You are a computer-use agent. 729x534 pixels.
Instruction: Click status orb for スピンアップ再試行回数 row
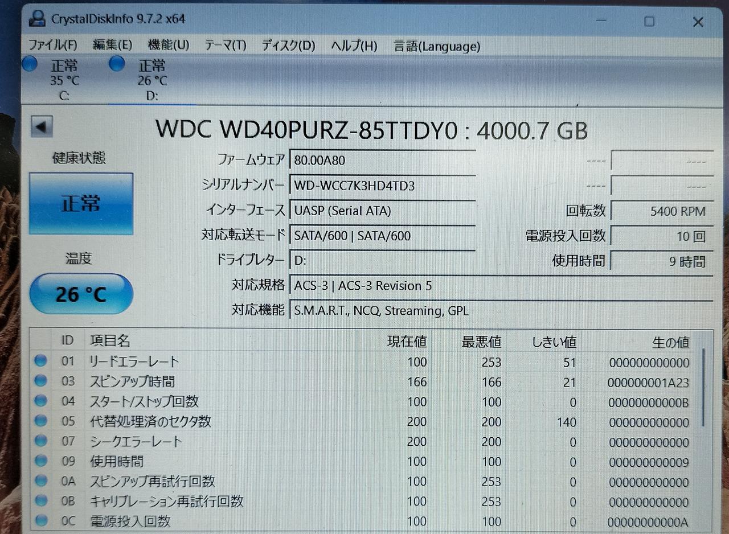40,480
